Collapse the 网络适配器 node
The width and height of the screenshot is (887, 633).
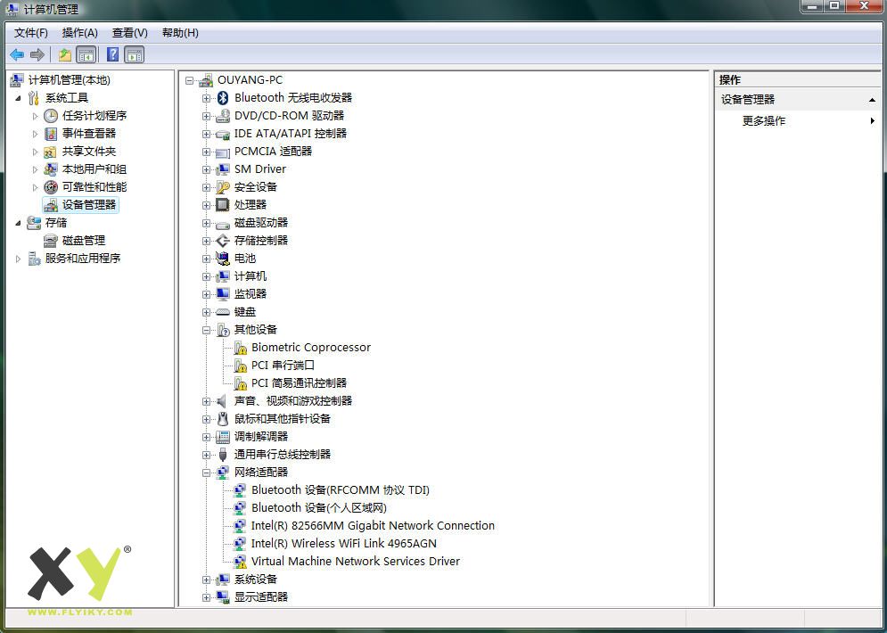click(207, 473)
